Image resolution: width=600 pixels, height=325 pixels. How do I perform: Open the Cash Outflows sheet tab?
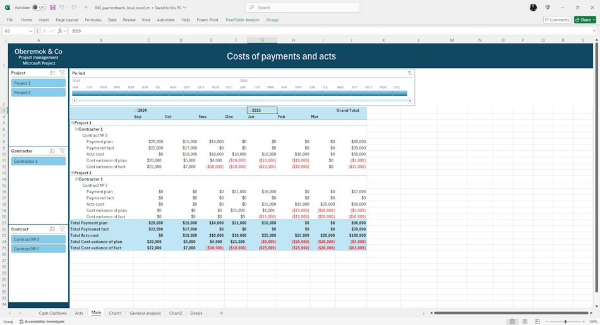[x=53, y=313]
